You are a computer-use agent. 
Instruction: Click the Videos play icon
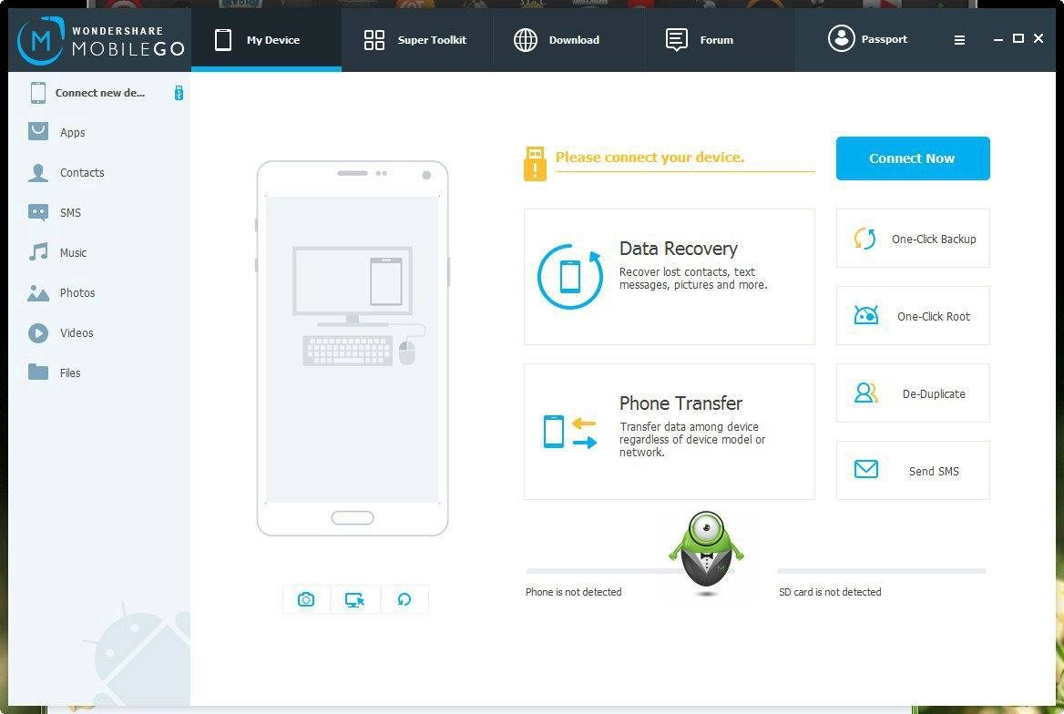click(x=38, y=332)
